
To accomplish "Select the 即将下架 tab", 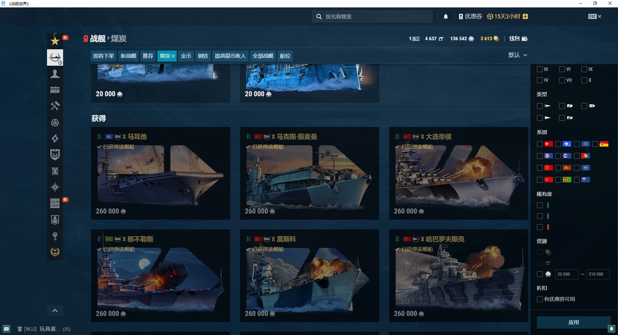I will point(103,56).
